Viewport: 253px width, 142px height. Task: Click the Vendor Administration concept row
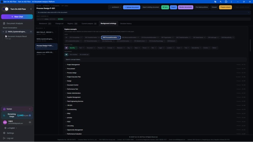[x=155, y=93]
